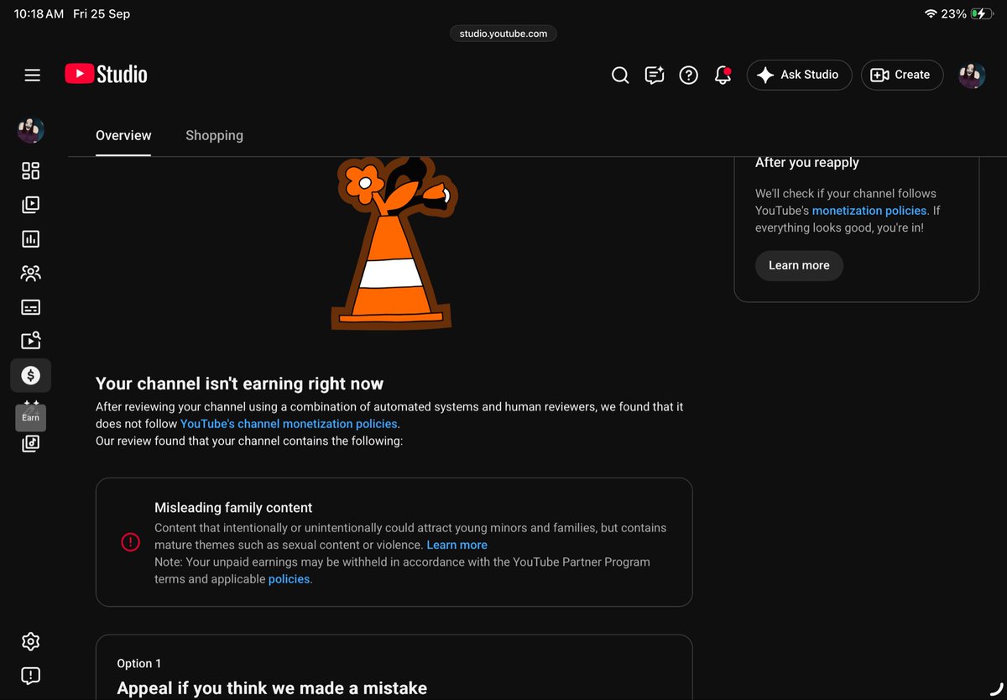Open the search icon in the header
Image resolution: width=1007 pixels, height=700 pixels.
click(x=620, y=76)
